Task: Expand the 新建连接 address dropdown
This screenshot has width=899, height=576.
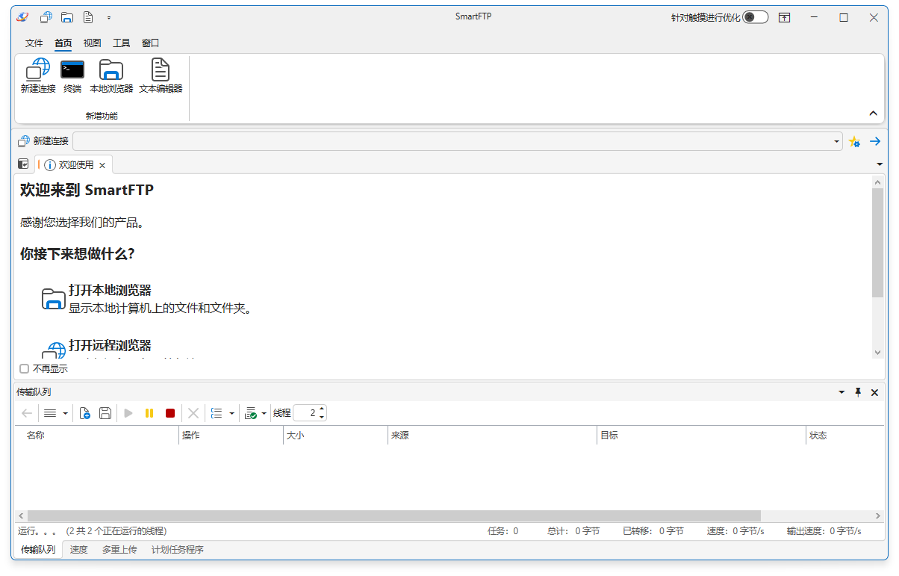Action: point(836,141)
